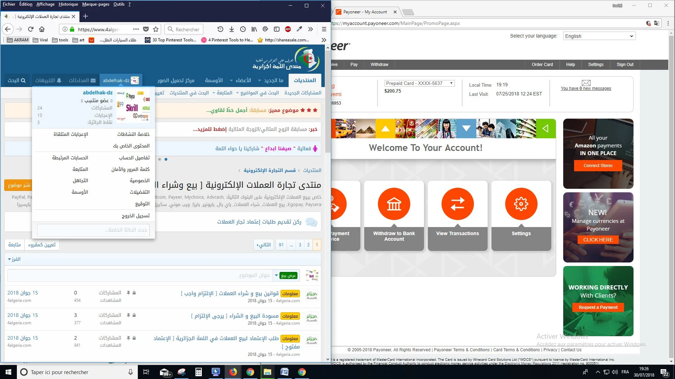Open the language selection dropdown

599,36
